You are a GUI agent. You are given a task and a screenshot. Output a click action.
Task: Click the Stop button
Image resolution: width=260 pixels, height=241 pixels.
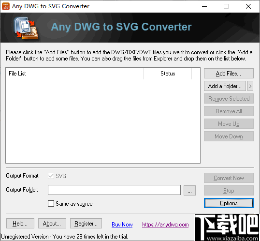[229, 191]
